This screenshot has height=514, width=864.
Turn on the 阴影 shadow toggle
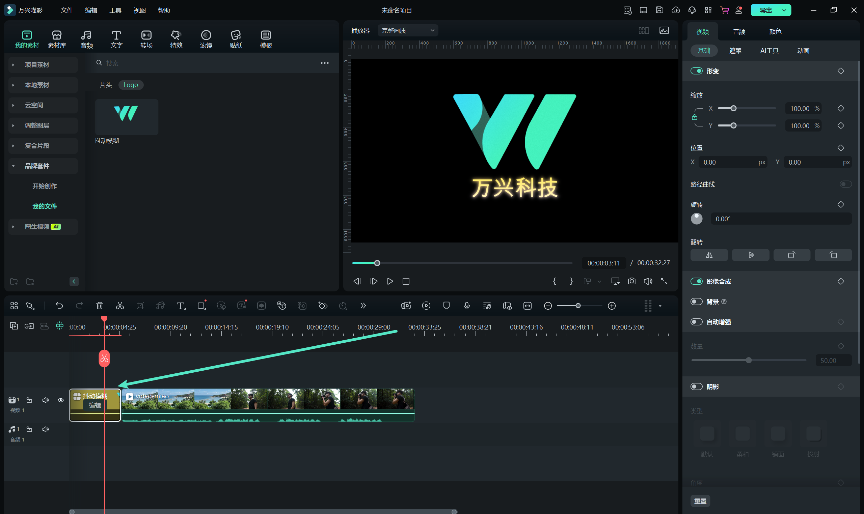697,386
